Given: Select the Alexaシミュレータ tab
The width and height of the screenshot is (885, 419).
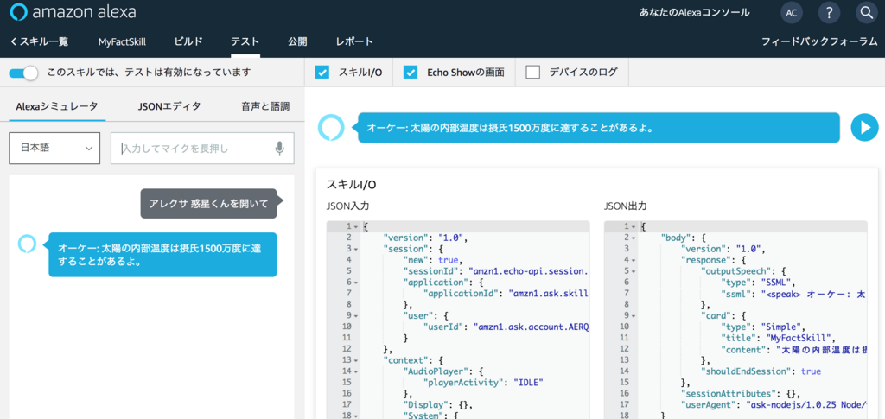Looking at the screenshot, I should [x=57, y=106].
